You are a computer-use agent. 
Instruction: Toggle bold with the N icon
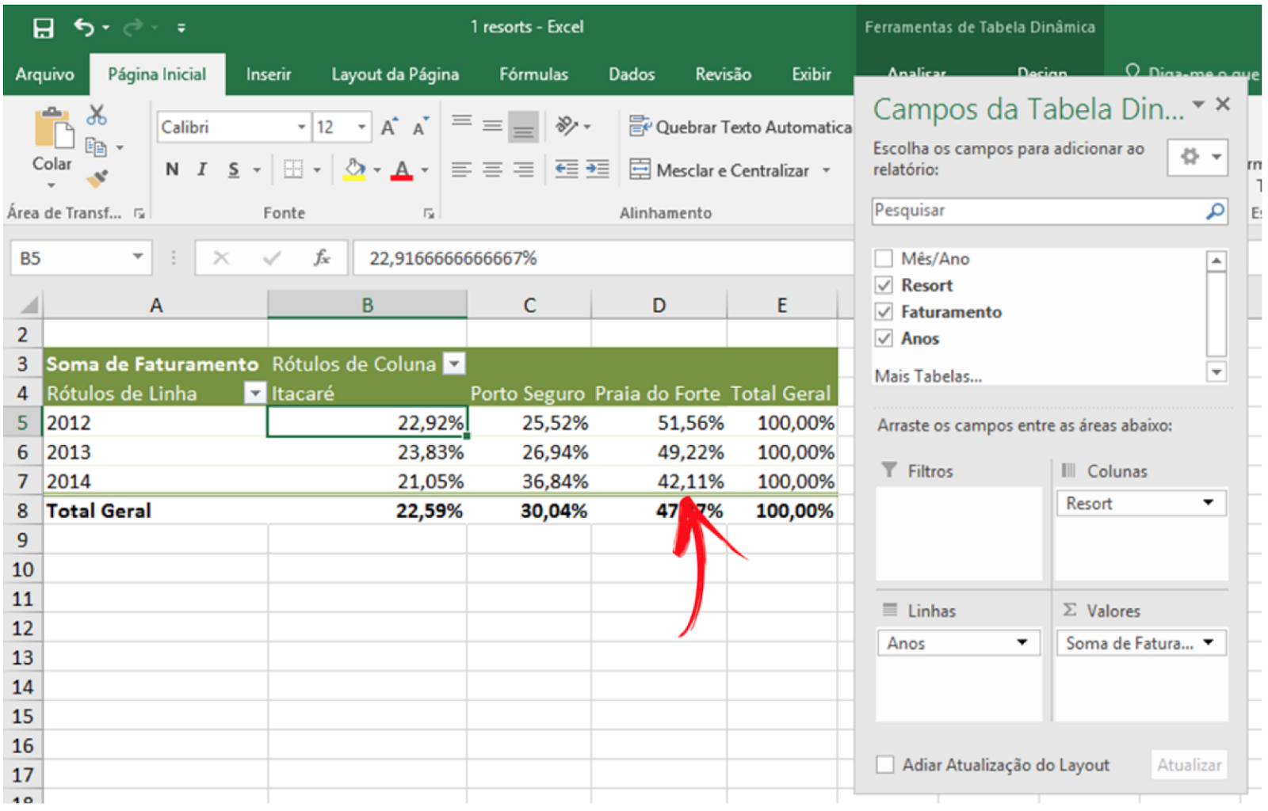pos(172,169)
